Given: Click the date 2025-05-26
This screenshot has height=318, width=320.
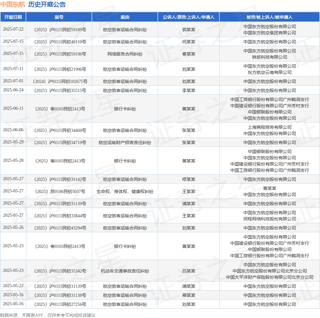Looking at the screenshot, I should click(13, 227).
